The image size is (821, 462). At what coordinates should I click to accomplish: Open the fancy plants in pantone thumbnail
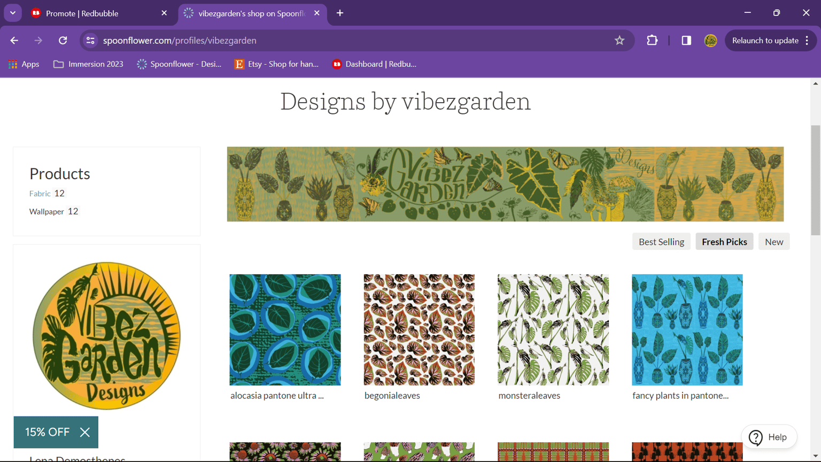[687, 330]
